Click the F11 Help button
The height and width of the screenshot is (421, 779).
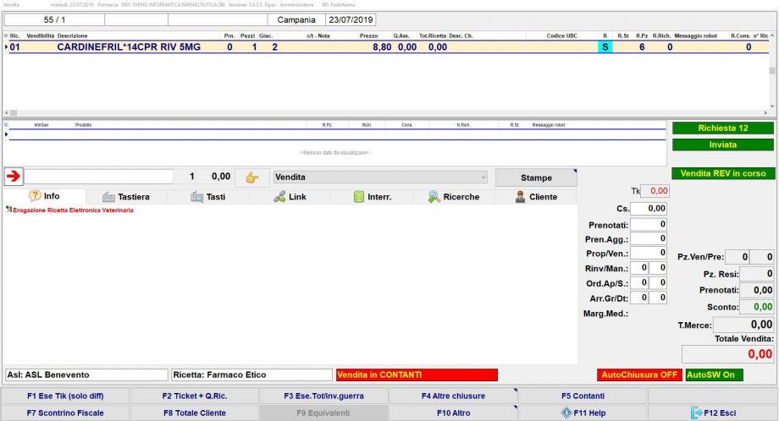pyautogui.click(x=582, y=413)
